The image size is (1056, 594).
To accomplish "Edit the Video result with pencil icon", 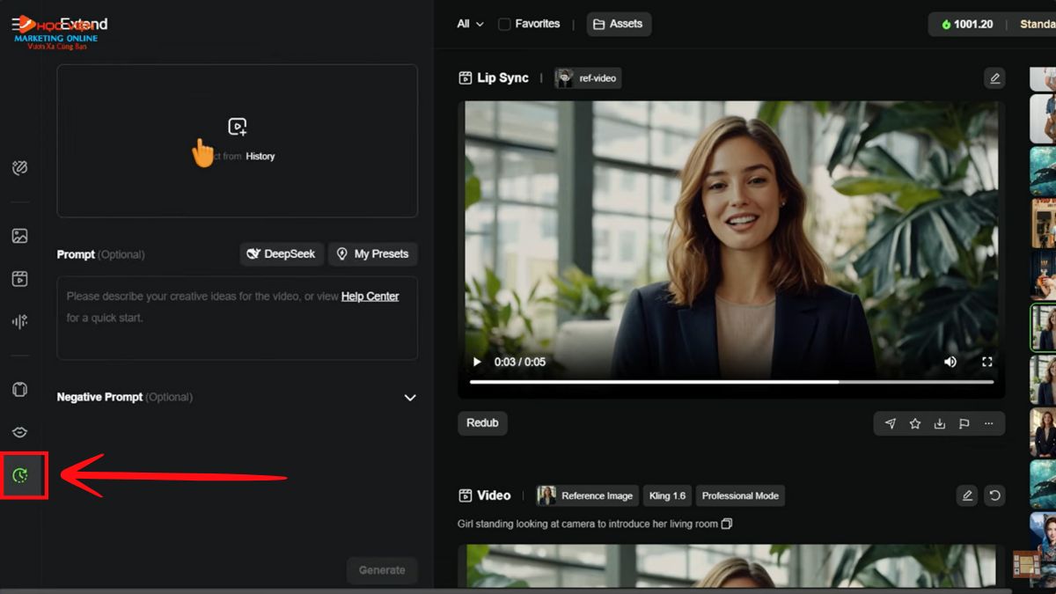I will 967,495.
